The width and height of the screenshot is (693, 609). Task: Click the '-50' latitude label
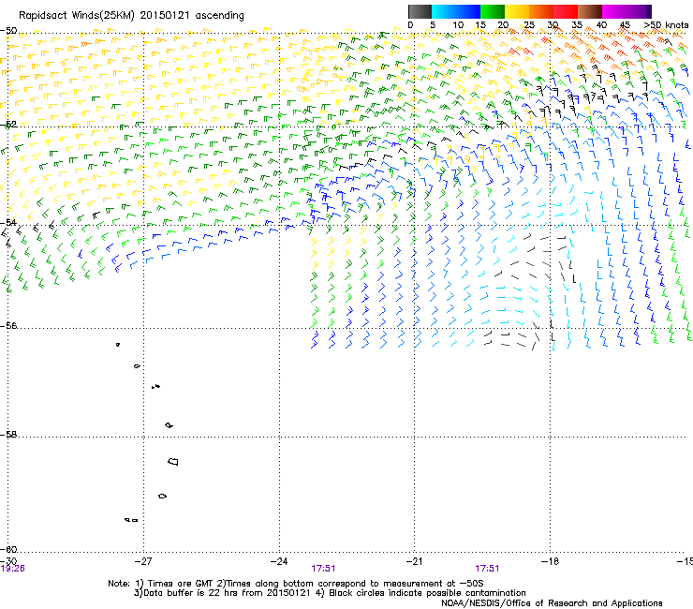coord(8,31)
